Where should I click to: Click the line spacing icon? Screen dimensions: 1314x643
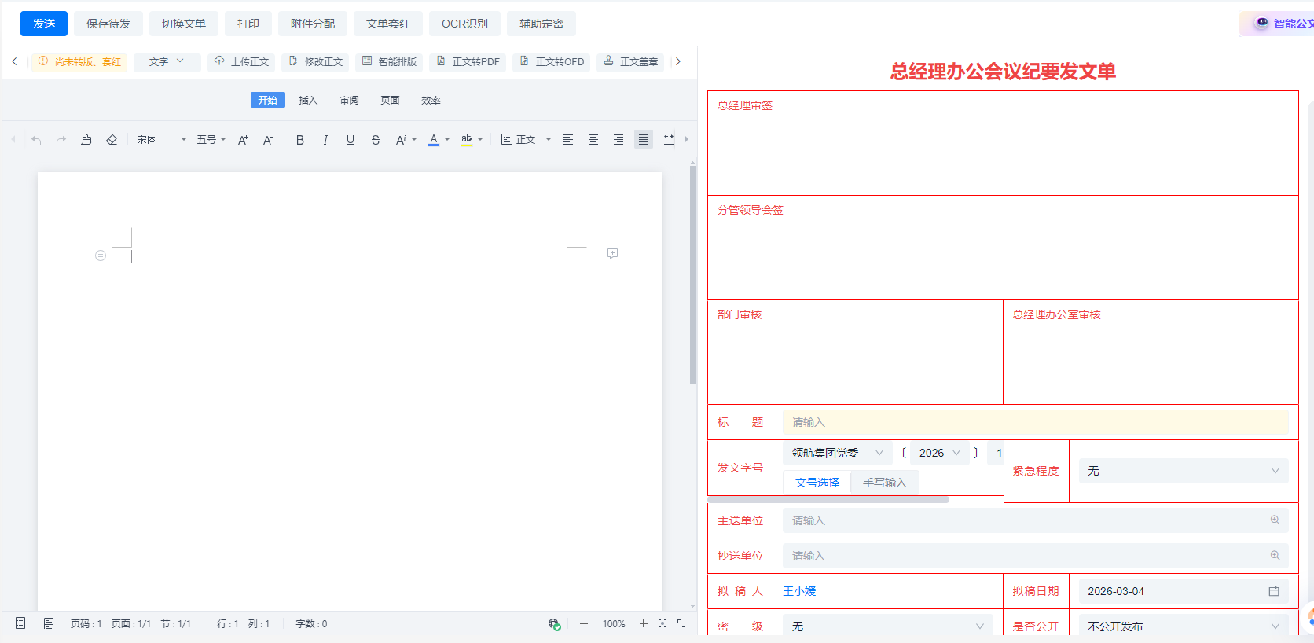669,140
